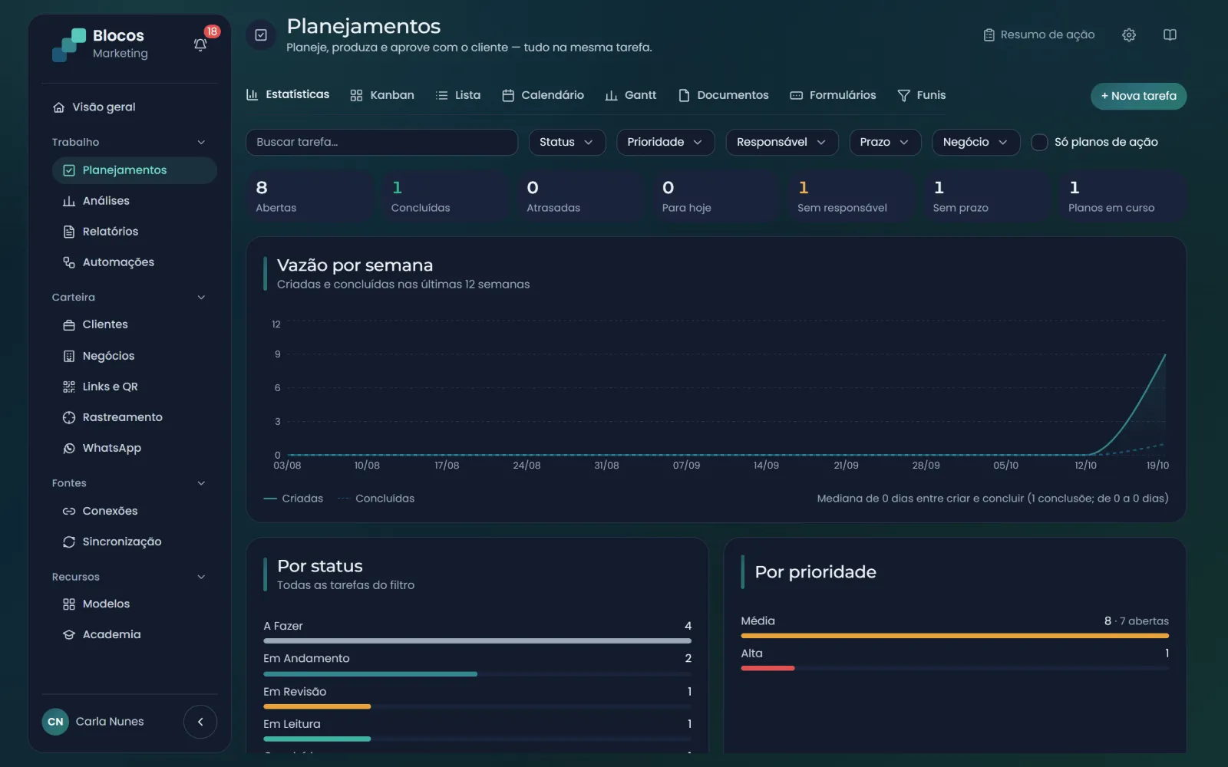Collapse the sidebar with the arrow button
This screenshot has height=767, width=1228.
pos(200,722)
